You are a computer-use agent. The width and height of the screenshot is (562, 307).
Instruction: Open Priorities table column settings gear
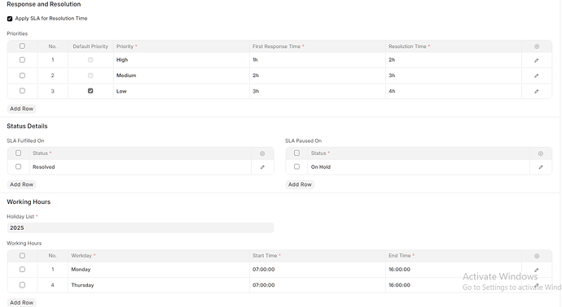pos(537,46)
